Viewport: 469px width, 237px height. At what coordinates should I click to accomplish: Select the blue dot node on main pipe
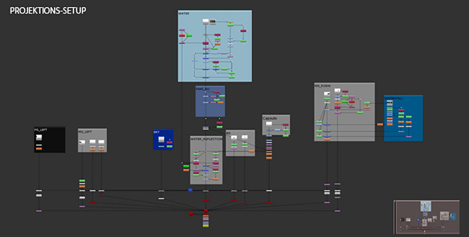coord(191,190)
